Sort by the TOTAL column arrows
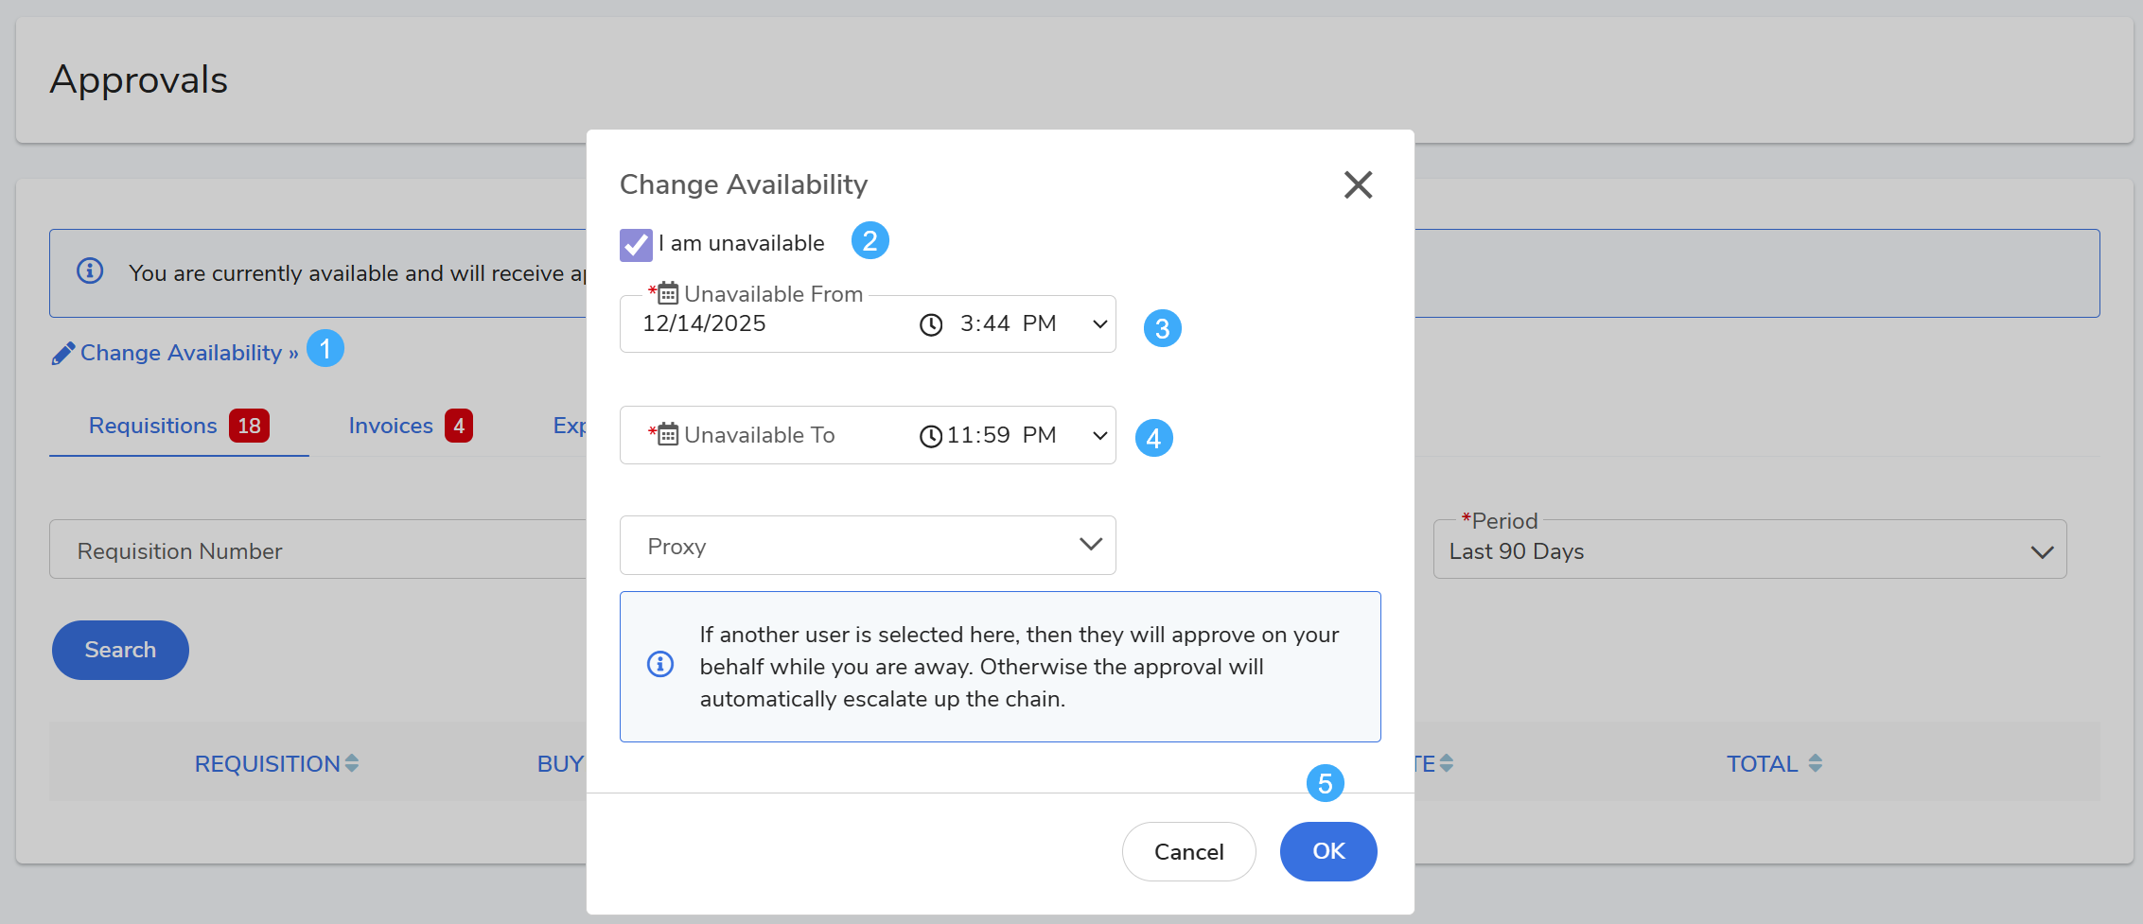This screenshot has height=924, width=2143. coord(1815,763)
